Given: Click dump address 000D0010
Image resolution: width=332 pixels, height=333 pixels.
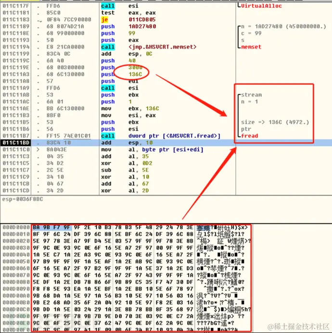Looking at the screenshot, I should (x=16, y=234).
